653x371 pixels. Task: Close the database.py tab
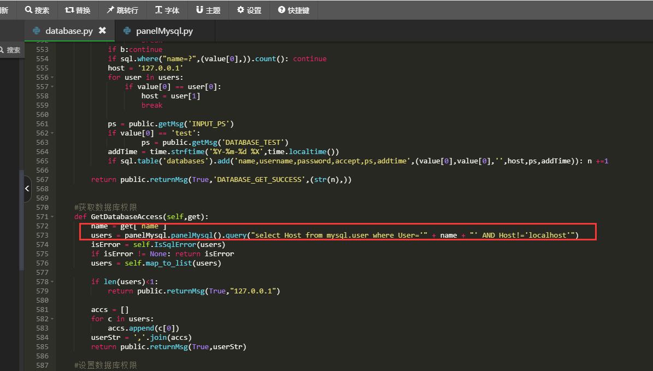(x=102, y=31)
